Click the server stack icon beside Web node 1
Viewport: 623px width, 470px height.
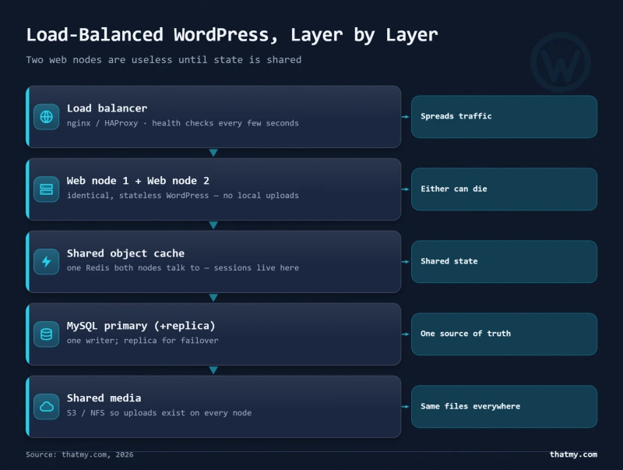pos(47,189)
